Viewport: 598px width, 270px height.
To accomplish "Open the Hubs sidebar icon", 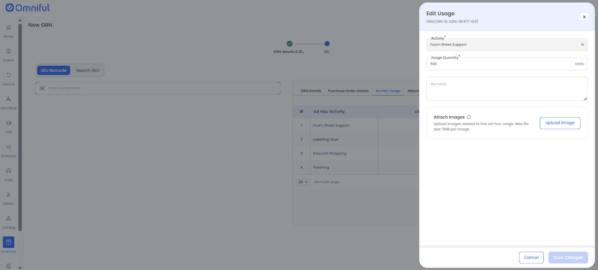I will pyautogui.click(x=9, y=171).
